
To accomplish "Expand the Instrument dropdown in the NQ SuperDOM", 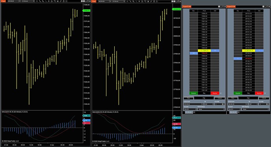I will point(247,104).
